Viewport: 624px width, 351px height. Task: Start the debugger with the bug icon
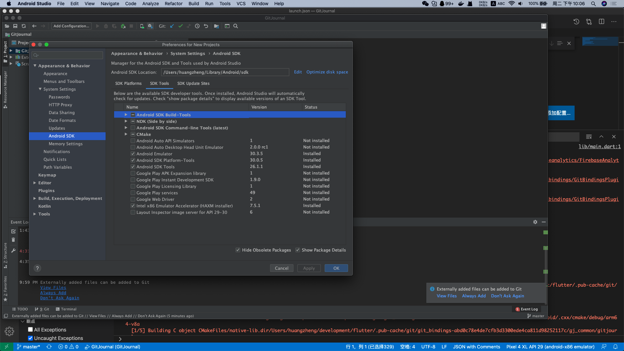coord(106,26)
